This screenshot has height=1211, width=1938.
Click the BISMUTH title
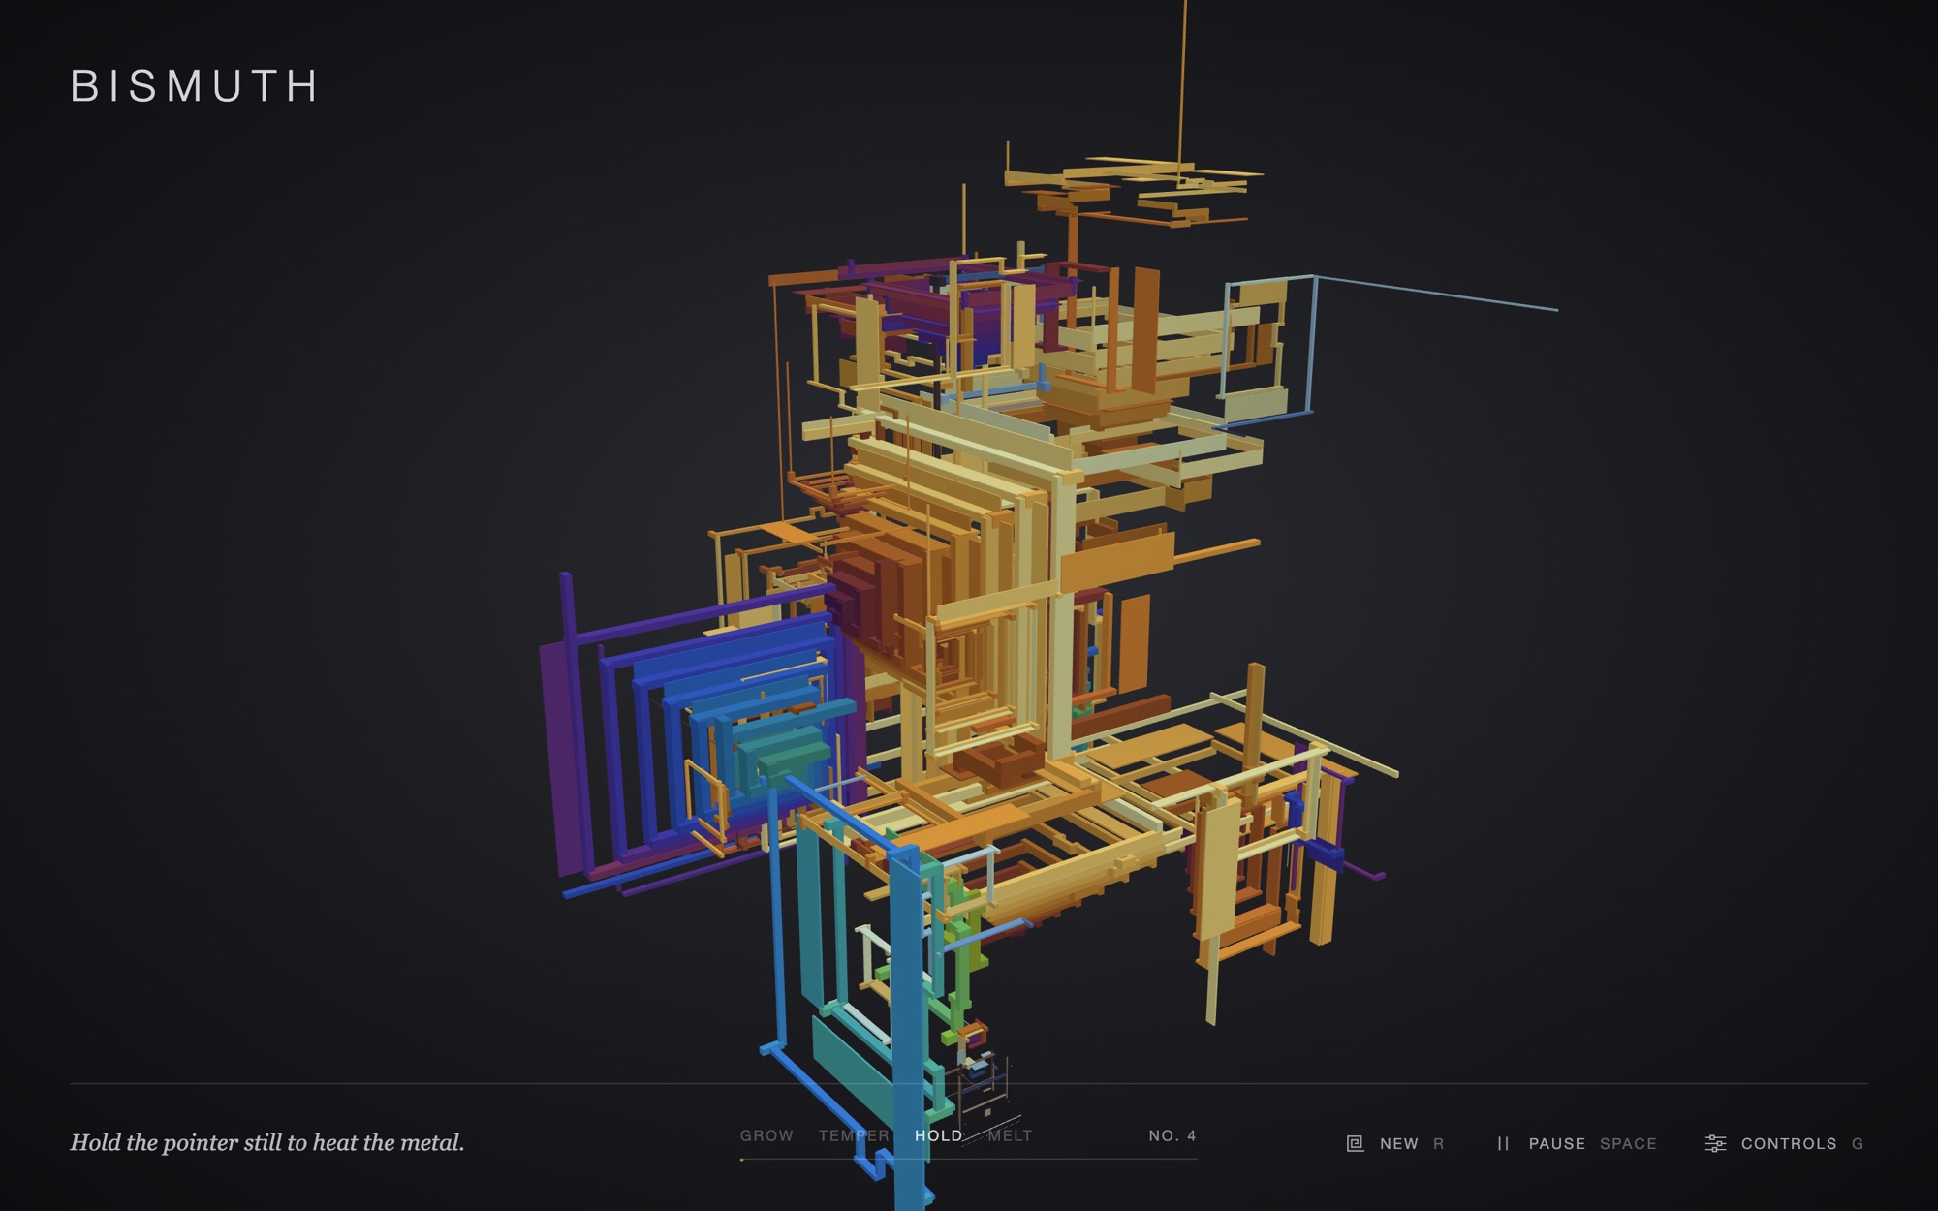tap(195, 86)
